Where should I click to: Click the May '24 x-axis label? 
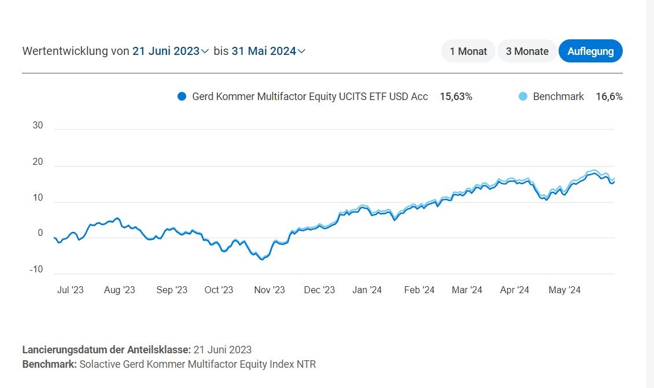click(564, 290)
